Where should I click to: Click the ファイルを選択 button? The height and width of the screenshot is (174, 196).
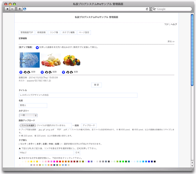(x=28, y=125)
